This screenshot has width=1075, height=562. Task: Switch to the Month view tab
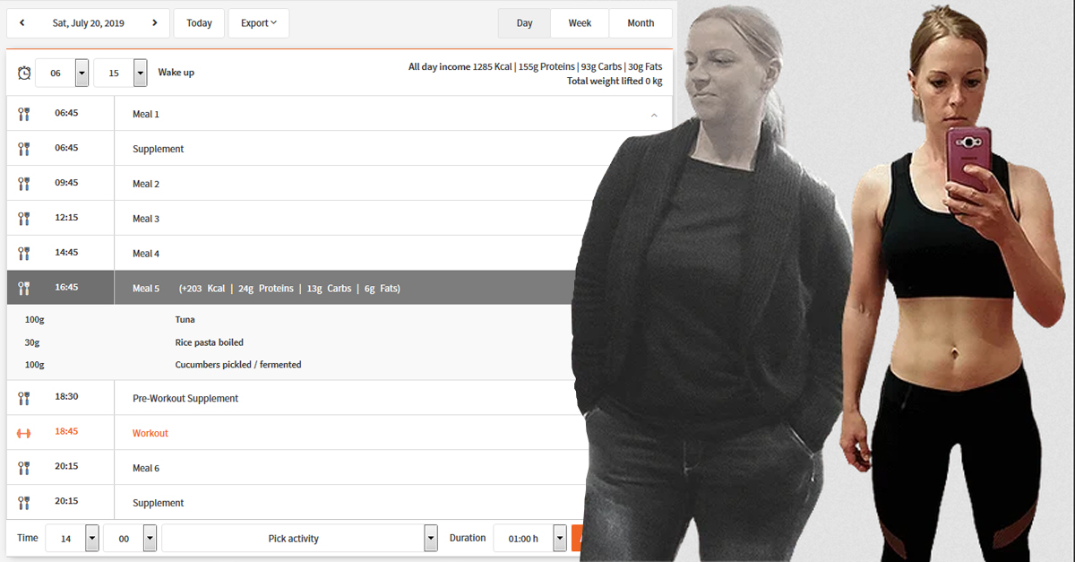[640, 23]
